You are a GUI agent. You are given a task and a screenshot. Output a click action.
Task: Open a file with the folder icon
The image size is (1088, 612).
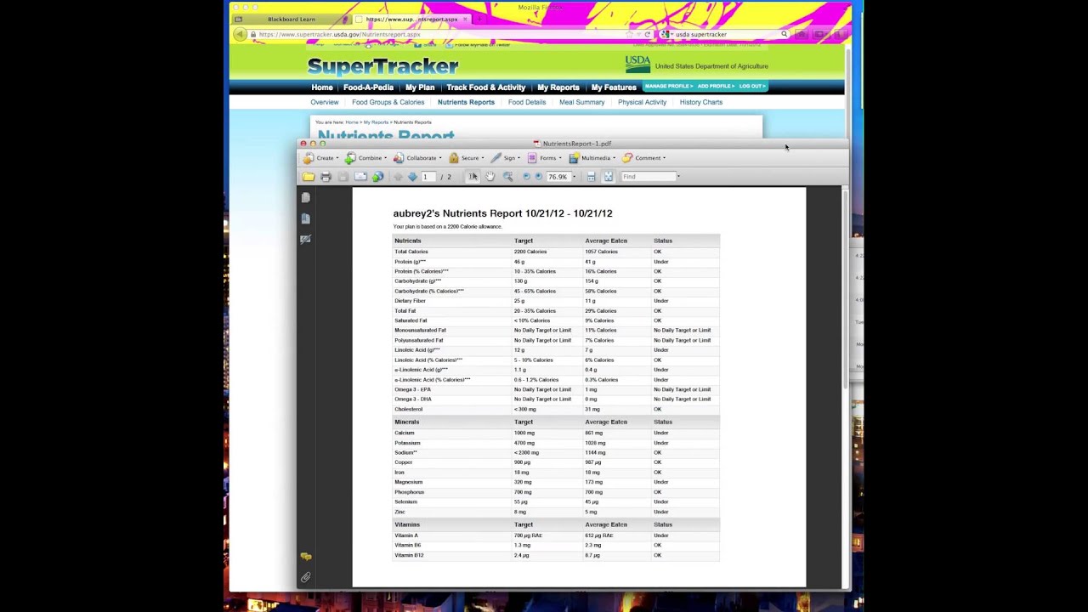click(308, 177)
